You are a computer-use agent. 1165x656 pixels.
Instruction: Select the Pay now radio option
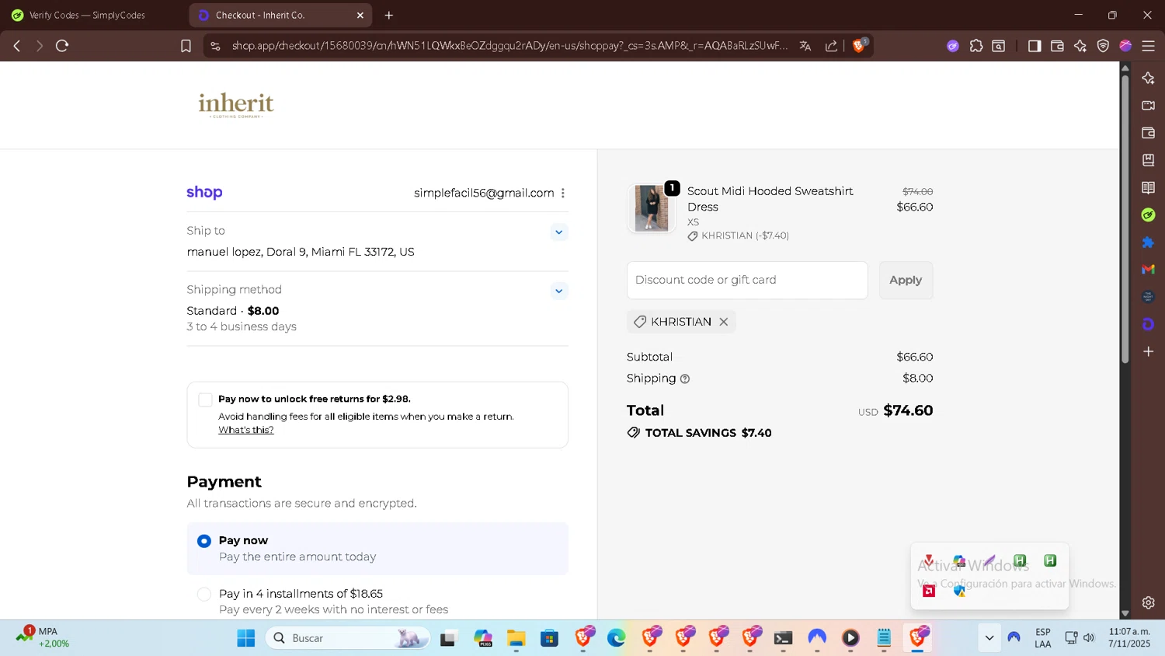[204, 541]
